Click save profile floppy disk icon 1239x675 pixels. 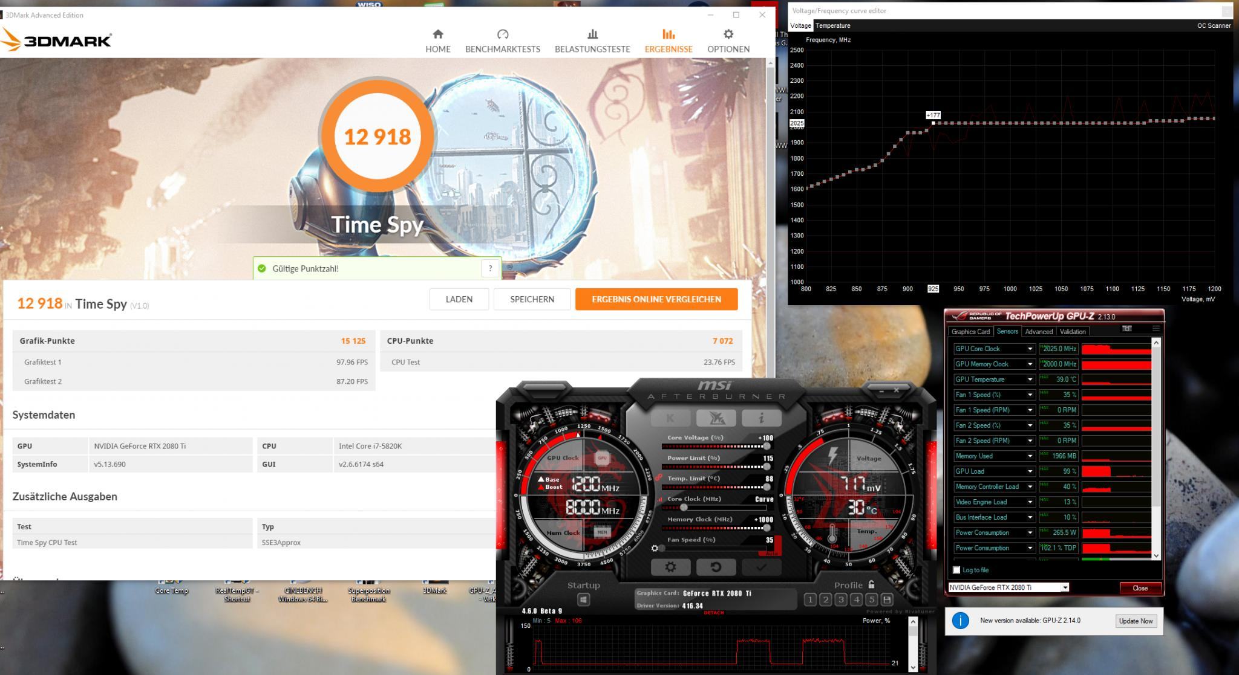[887, 599]
